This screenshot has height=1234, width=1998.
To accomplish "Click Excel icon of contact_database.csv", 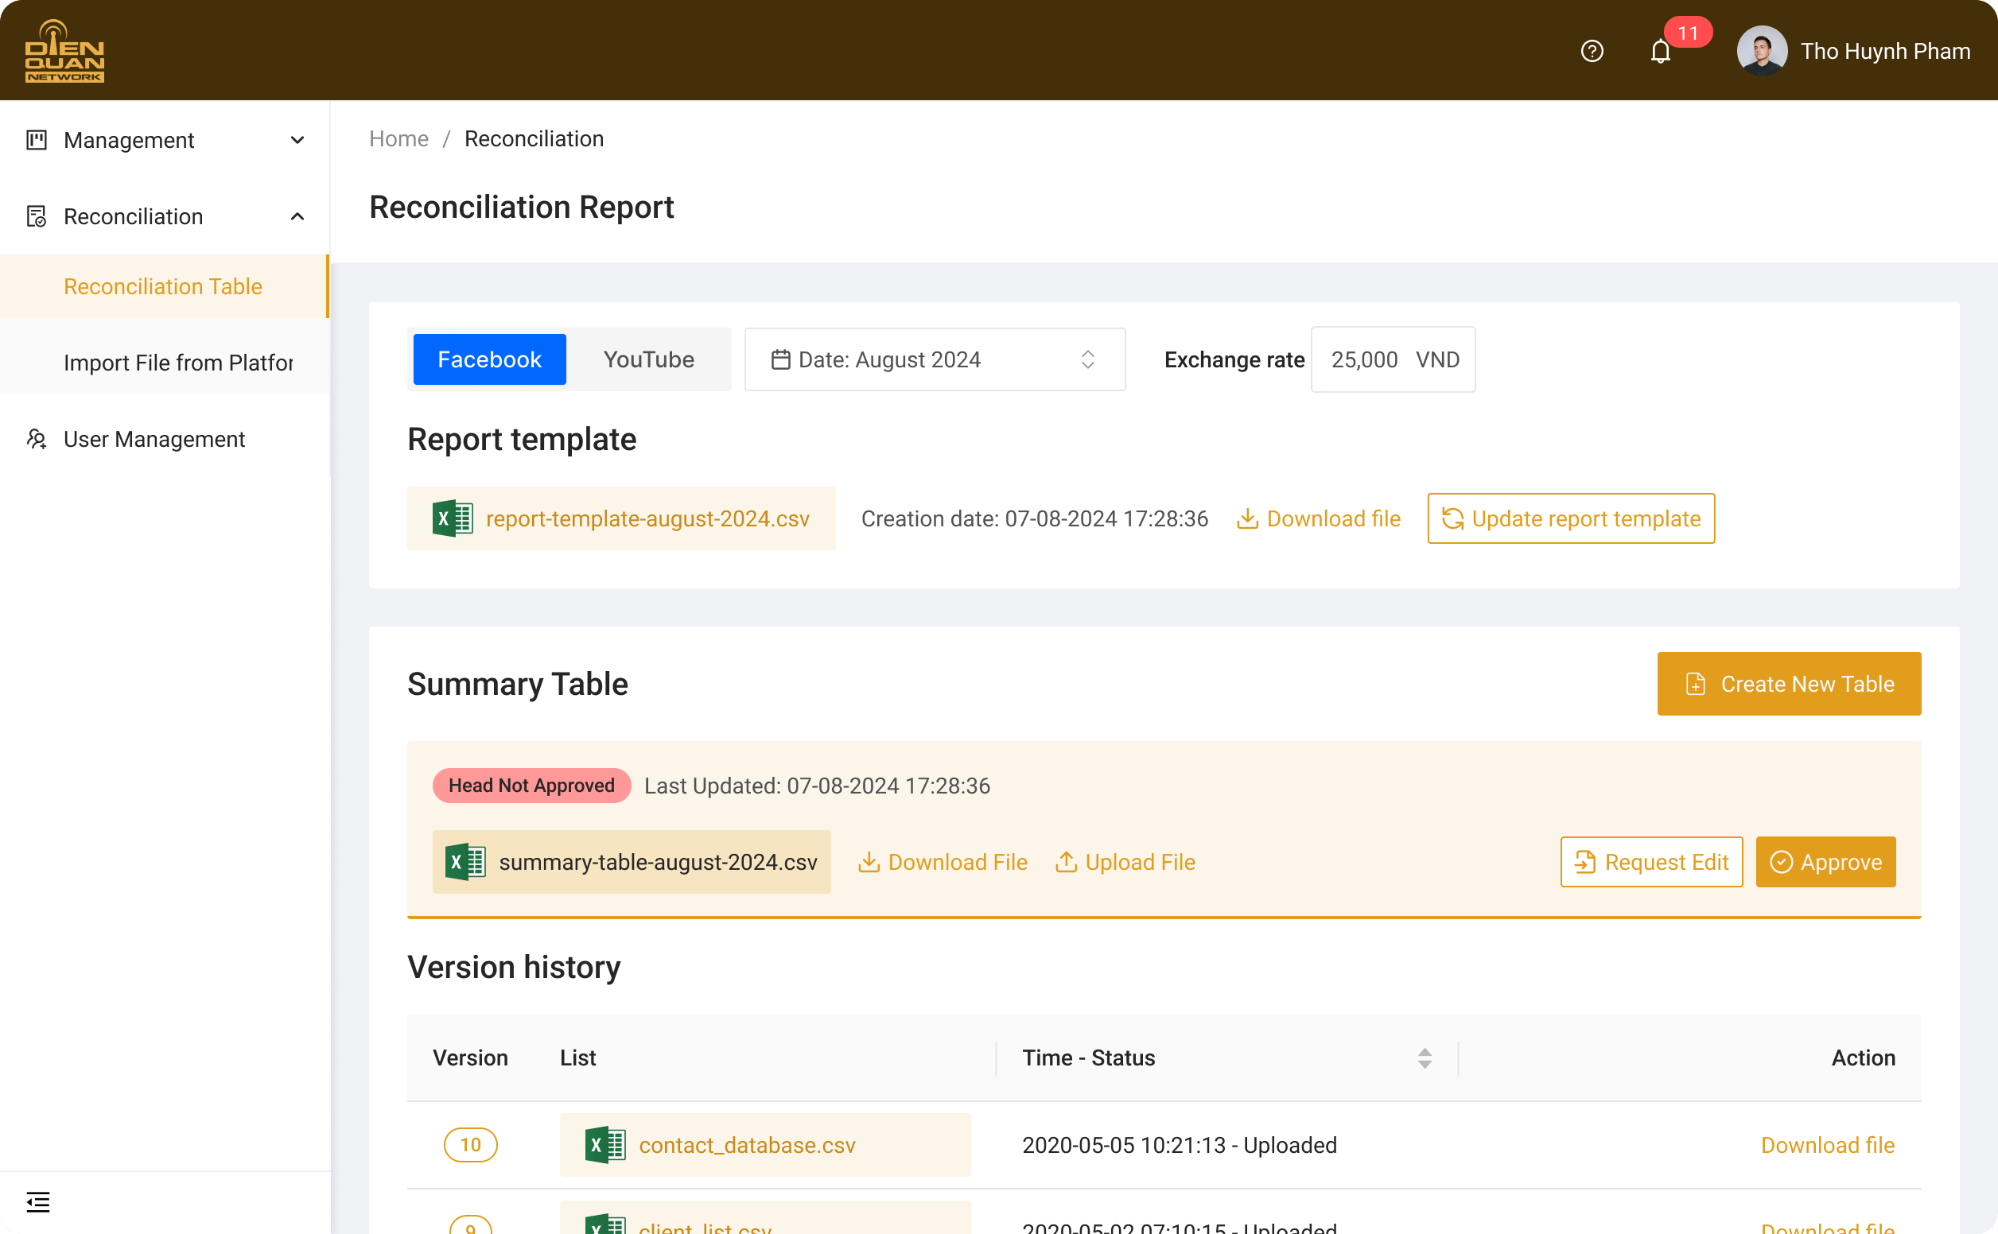I will coord(604,1144).
